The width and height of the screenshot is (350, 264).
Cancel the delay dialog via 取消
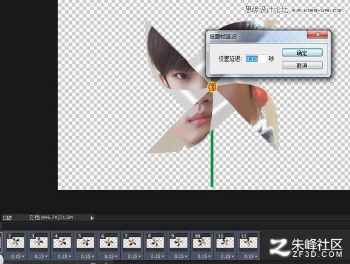point(302,65)
